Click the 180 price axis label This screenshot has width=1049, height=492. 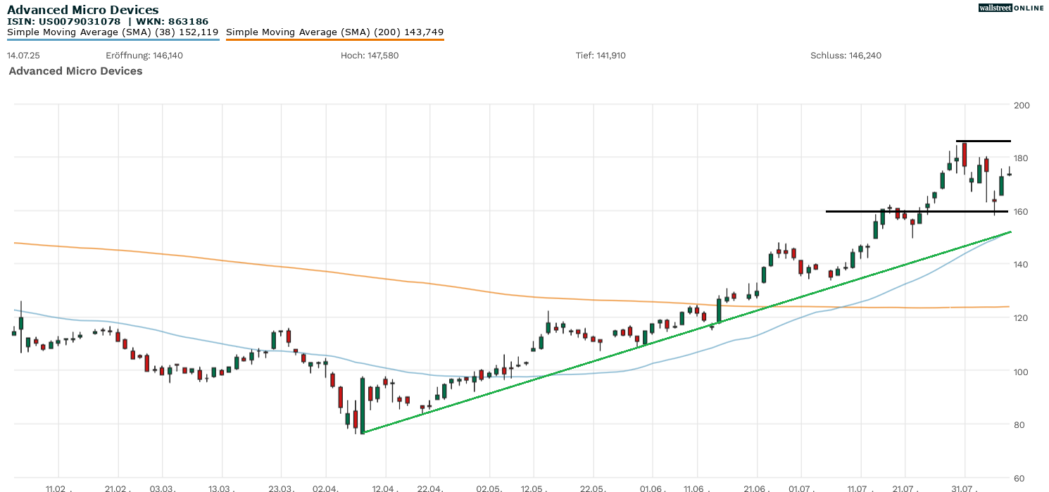(1022, 158)
